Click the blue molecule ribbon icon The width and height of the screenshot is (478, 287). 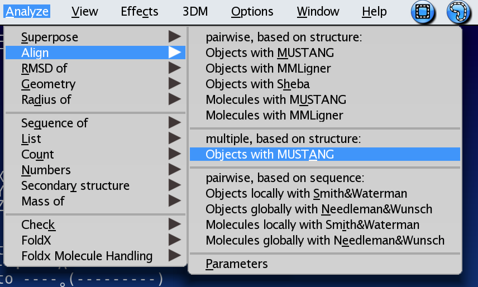459,12
